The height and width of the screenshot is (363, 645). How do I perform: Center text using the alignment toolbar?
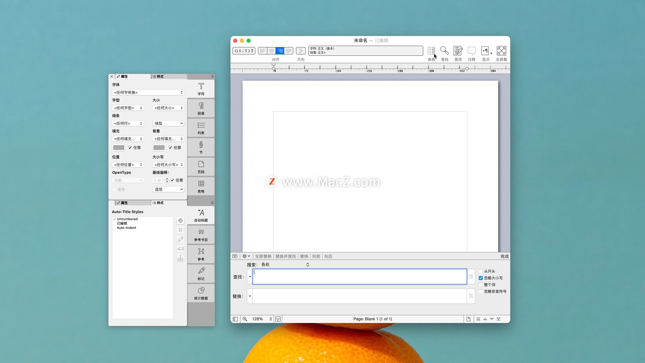point(271,51)
